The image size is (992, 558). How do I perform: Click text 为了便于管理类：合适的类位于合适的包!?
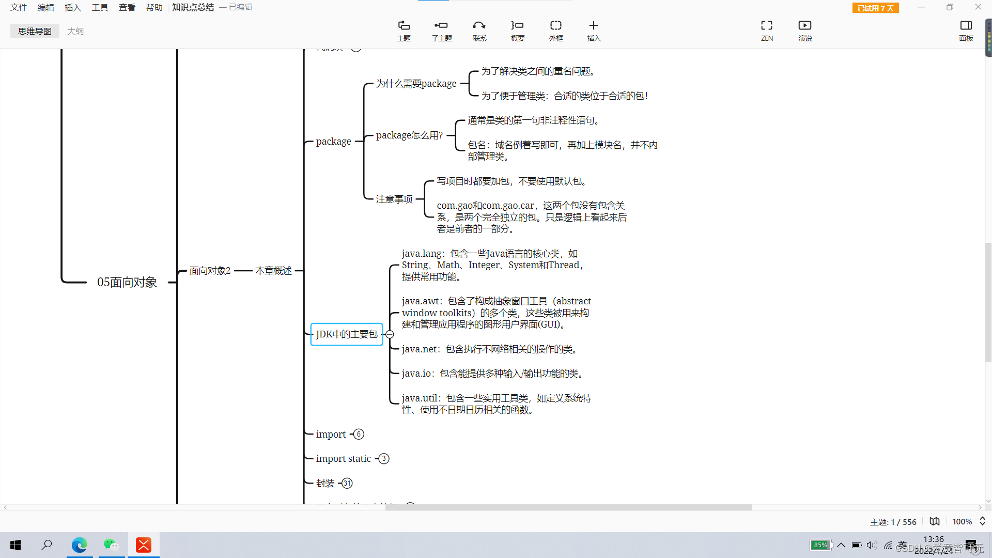565,96
